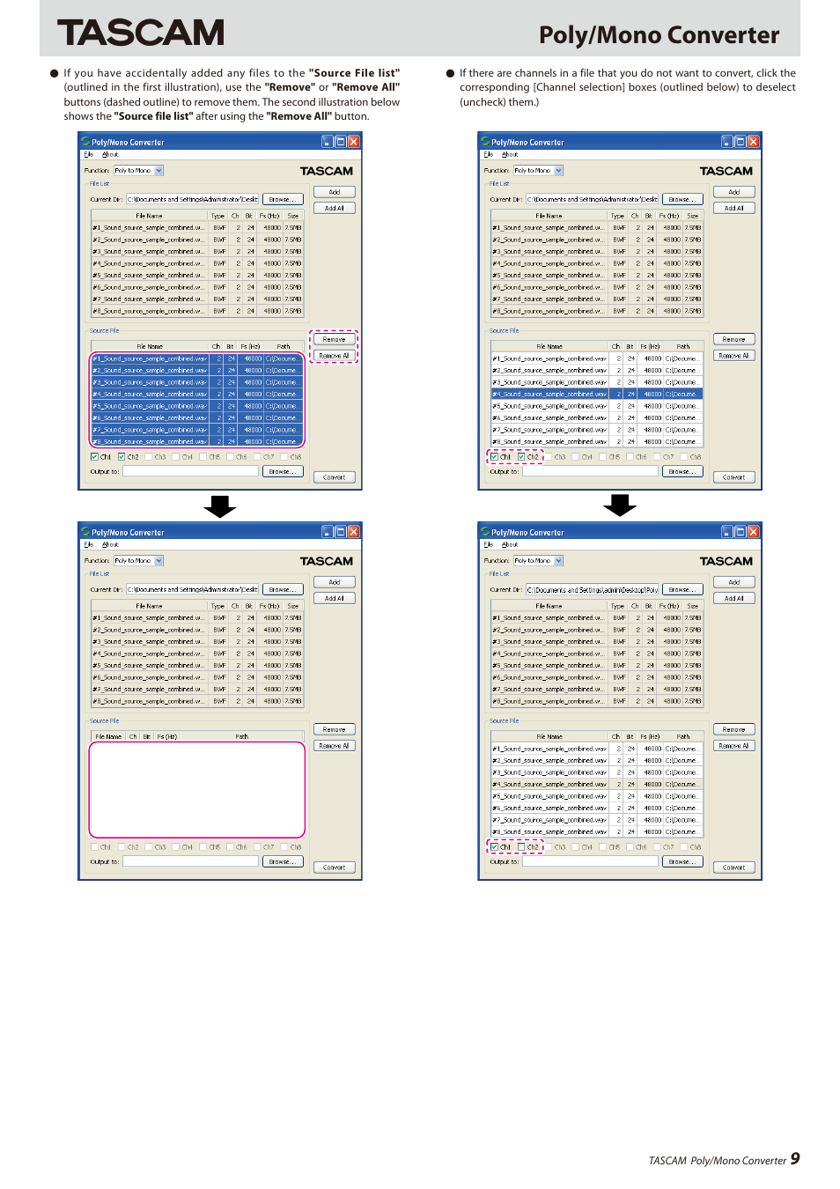Viewport: 840px width, 1189px height.
Task: Click the blank Source File list area
Action: tap(197, 789)
